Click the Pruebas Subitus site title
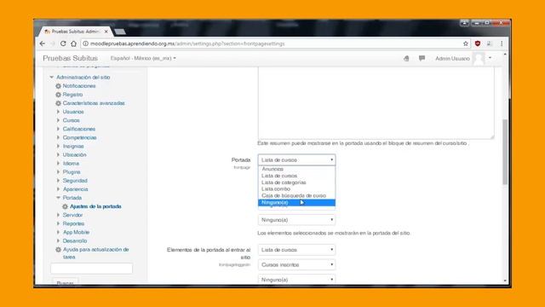Image resolution: width=545 pixels, height=307 pixels. (70, 58)
